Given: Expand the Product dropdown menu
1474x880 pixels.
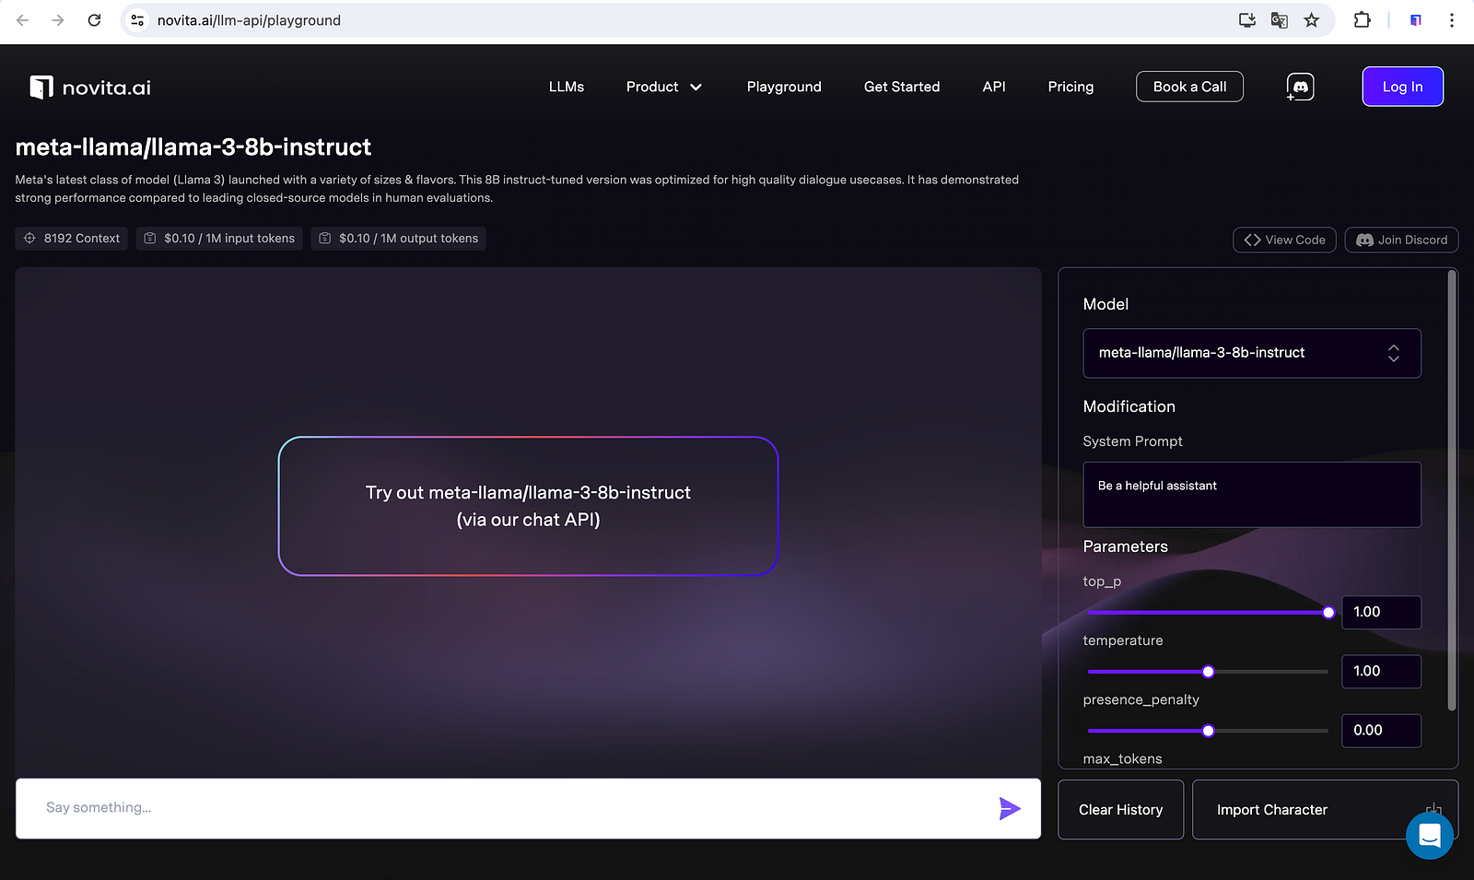Looking at the screenshot, I should [x=664, y=87].
